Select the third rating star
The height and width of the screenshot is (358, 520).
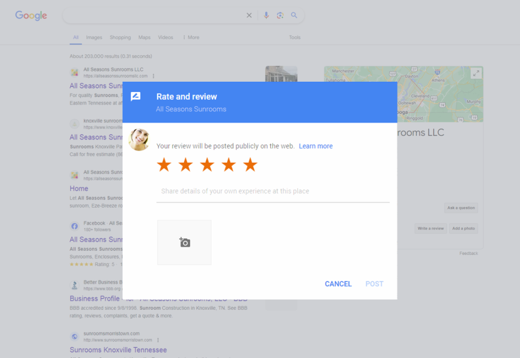[207, 165]
